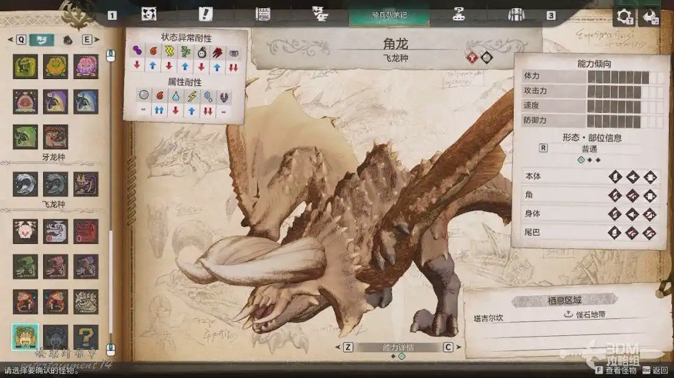Viewport: 674px width, 378px height.
Task: Open the 骑兵队笔记 tab
Action: (x=390, y=14)
